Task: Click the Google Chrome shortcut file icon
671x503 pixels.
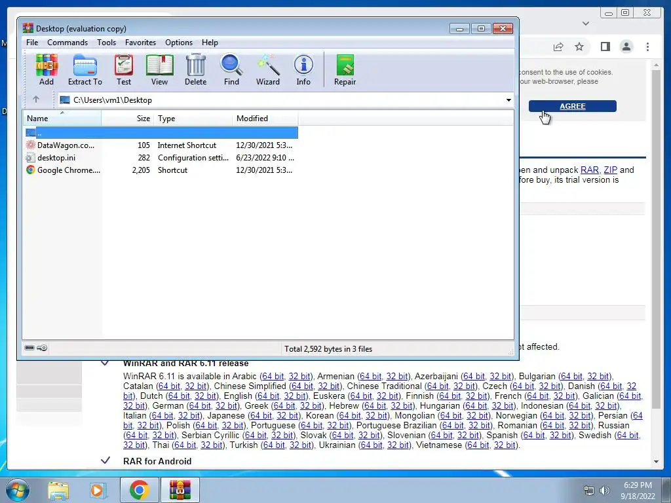Action: tap(30, 170)
